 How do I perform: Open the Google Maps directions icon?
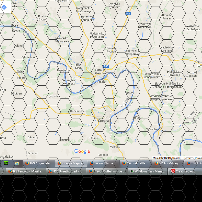pyautogui.click(x=4, y=7)
